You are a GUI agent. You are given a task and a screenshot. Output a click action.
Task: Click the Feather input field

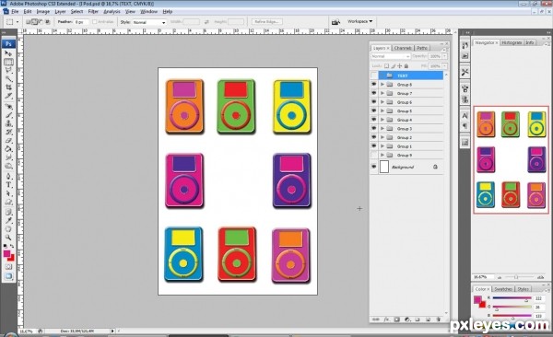coord(81,22)
